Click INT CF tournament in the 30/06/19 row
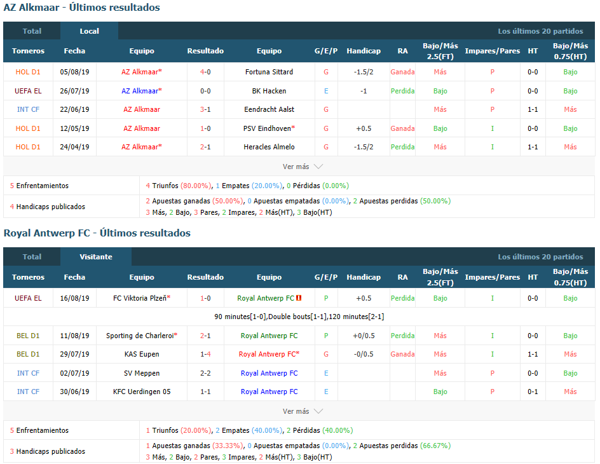Image resolution: width=600 pixels, height=464 pixels. tap(28, 392)
